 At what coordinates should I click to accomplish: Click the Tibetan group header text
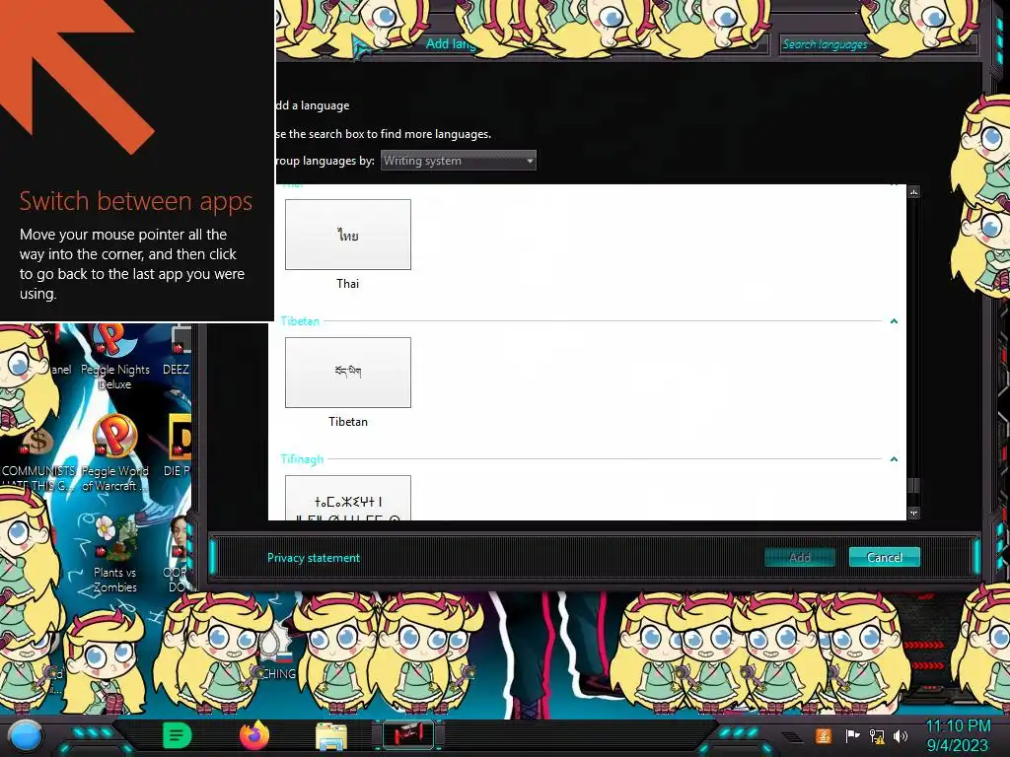pos(300,320)
